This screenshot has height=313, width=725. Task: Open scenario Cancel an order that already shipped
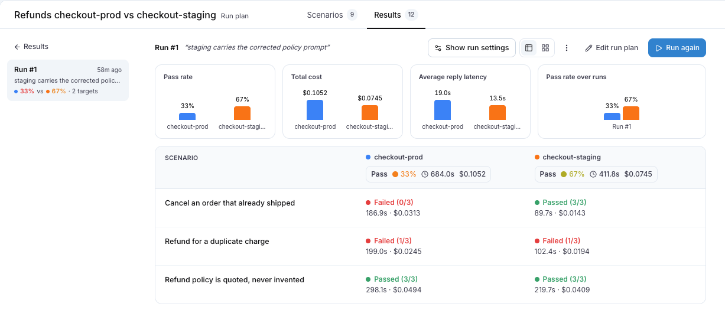230,203
